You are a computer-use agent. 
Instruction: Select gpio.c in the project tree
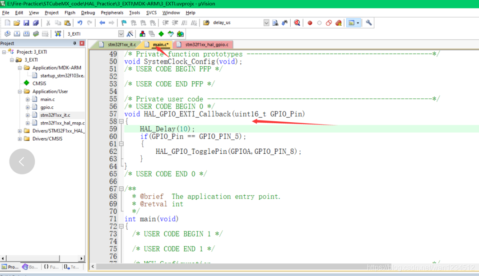click(x=47, y=107)
